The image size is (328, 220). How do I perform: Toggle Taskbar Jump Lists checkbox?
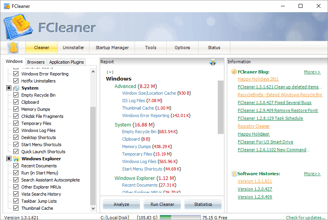(16, 201)
